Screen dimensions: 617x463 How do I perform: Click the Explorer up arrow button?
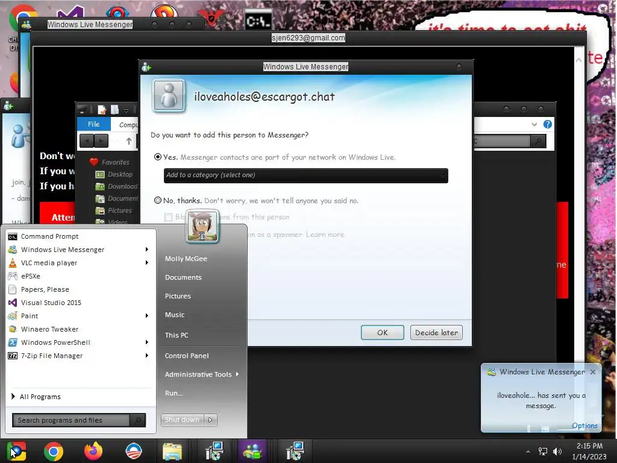point(129,141)
